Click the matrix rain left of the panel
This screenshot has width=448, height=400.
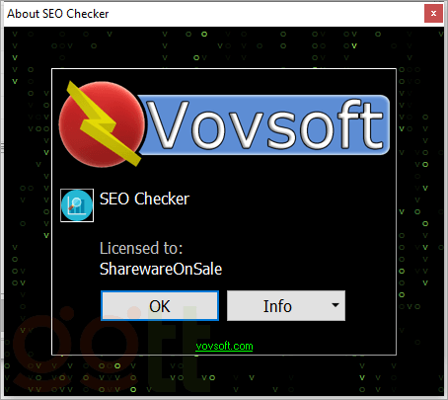28,210
